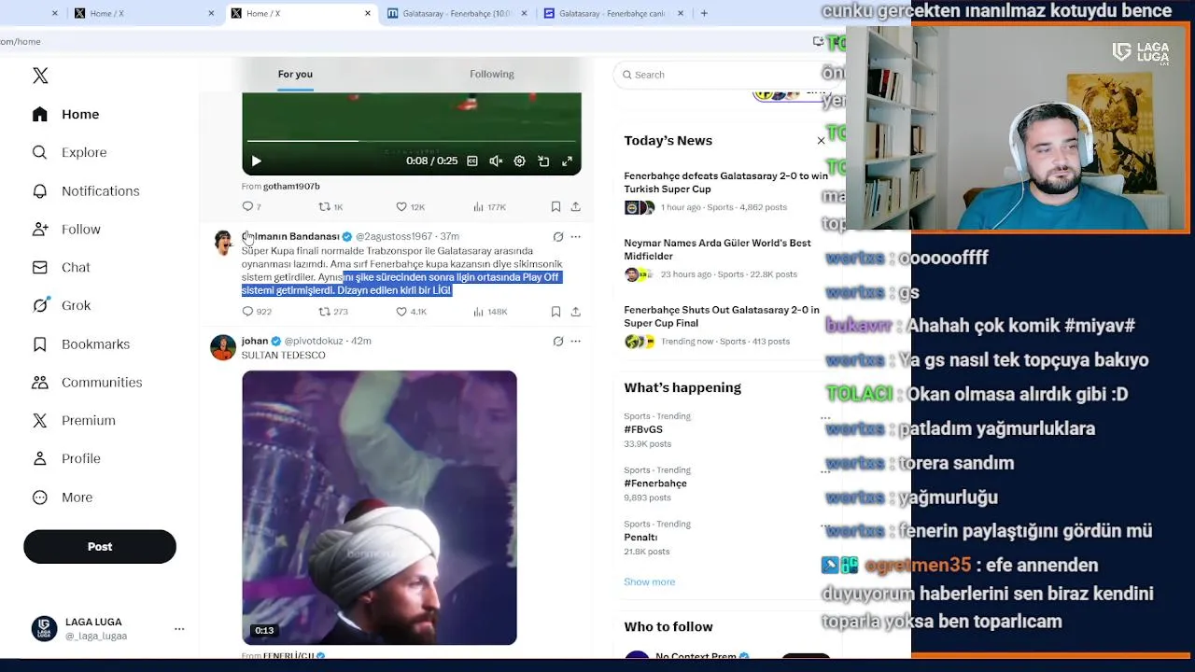The image size is (1195, 672).
Task: Open More menu in the sidebar
Action: tap(62, 497)
